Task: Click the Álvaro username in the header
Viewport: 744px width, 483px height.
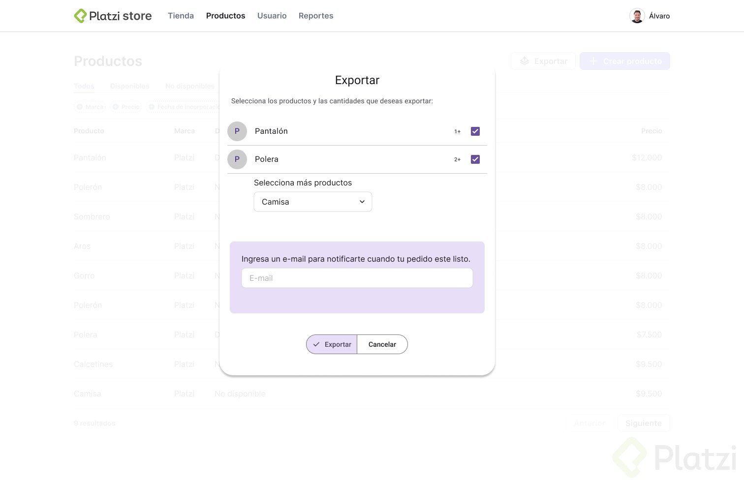Action: coord(659,16)
